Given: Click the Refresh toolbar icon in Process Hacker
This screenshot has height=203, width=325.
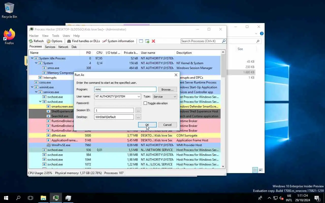Looking at the screenshot, I should 31,41.
